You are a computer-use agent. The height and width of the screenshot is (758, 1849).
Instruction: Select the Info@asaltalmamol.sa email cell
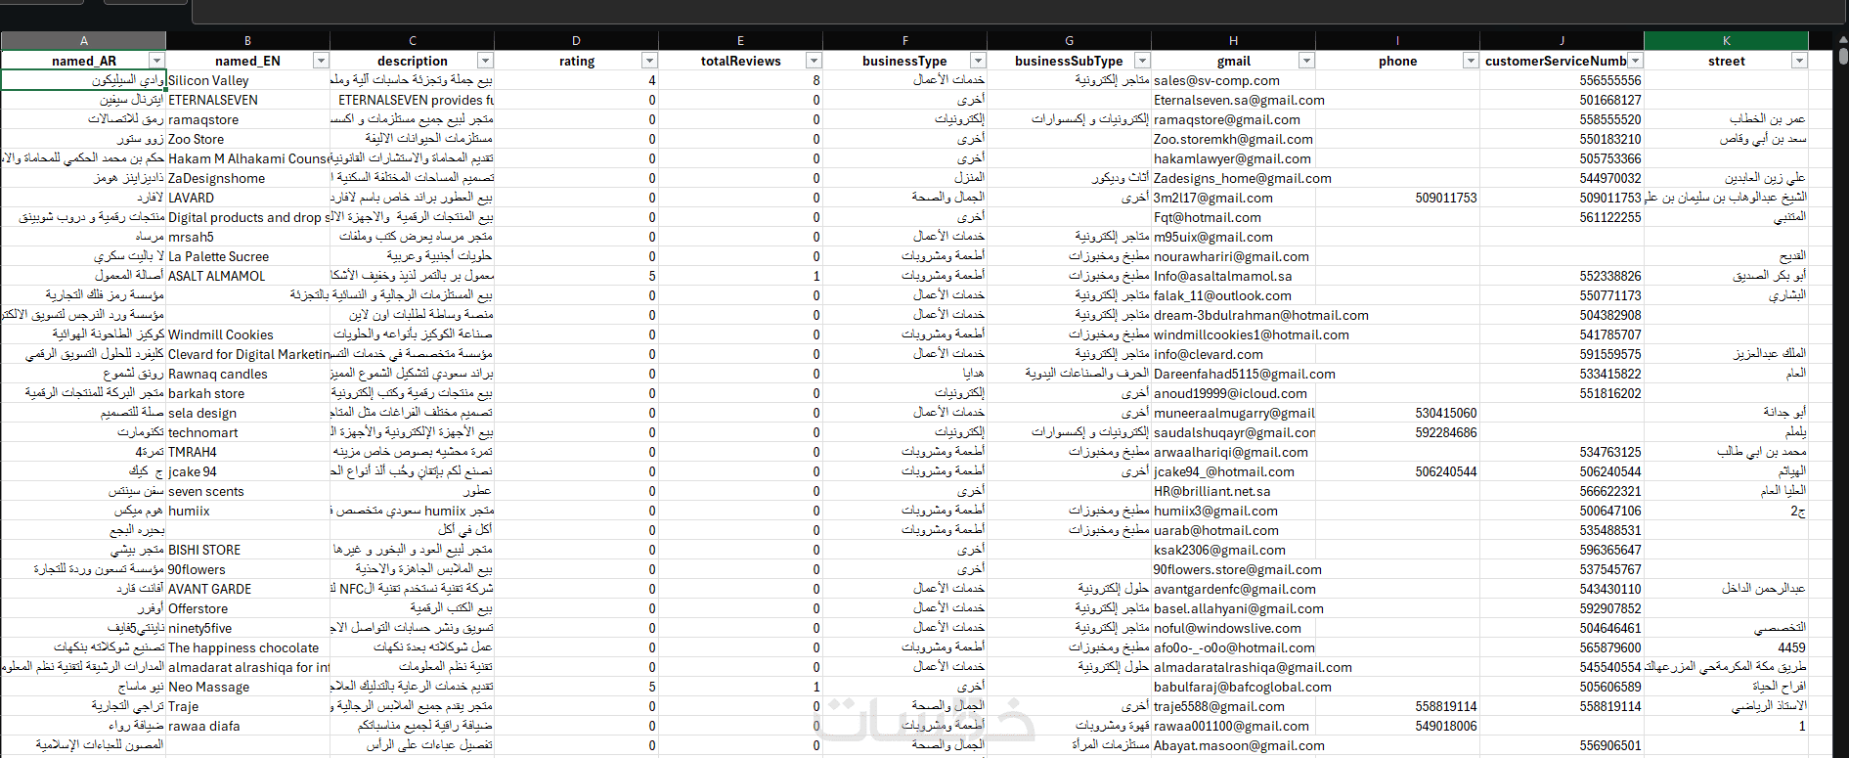[1234, 276]
